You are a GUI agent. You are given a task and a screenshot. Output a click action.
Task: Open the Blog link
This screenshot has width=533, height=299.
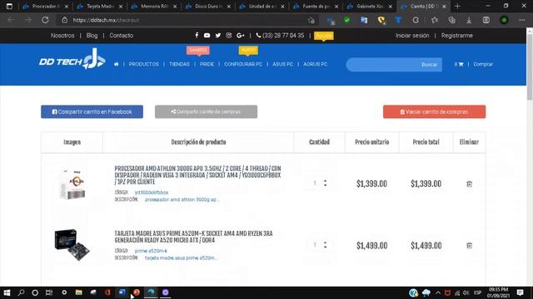coord(92,35)
